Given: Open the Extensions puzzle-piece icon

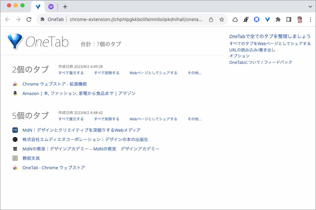Looking at the screenshot, I should [x=278, y=20].
